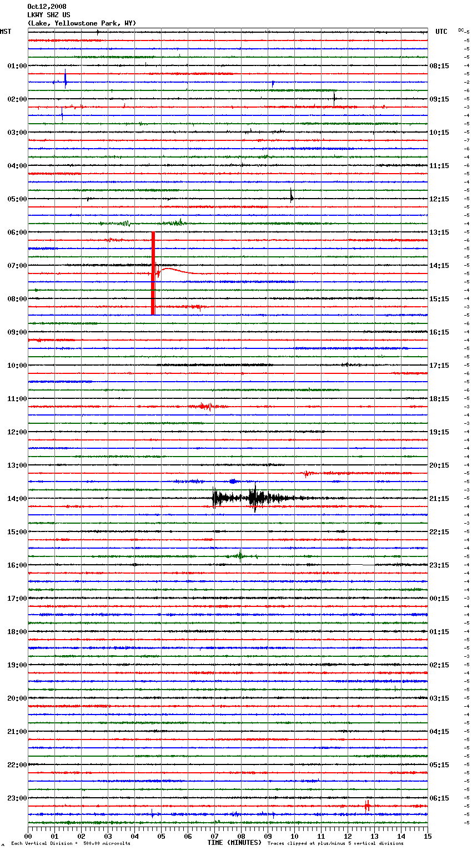Click the 19:15 UTC time label
Screen dimensions: 472x851
[439, 432]
